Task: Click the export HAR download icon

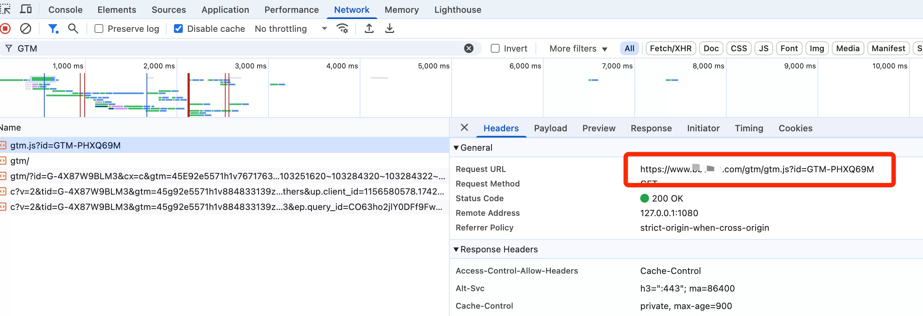Action: pyautogui.click(x=390, y=29)
